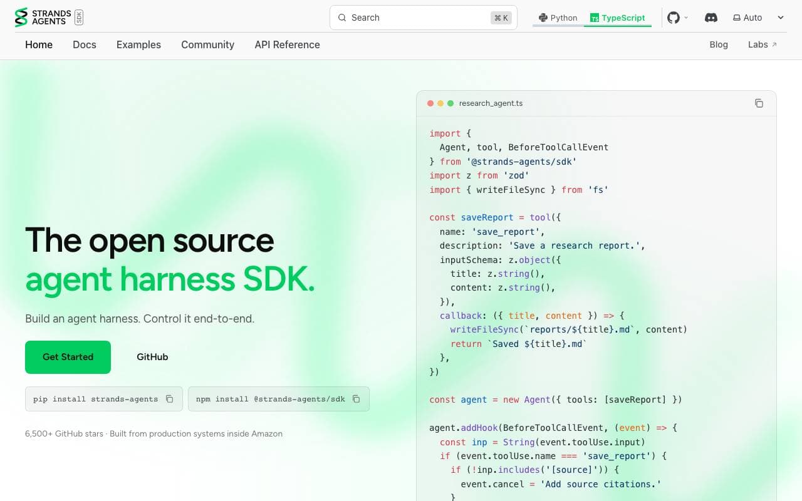
Task: Focus the Search input field
Action: pyautogui.click(x=424, y=18)
